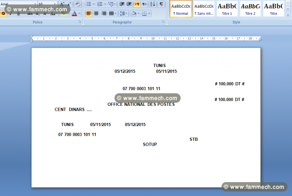Apply borders using the grid icon

click(x=144, y=13)
